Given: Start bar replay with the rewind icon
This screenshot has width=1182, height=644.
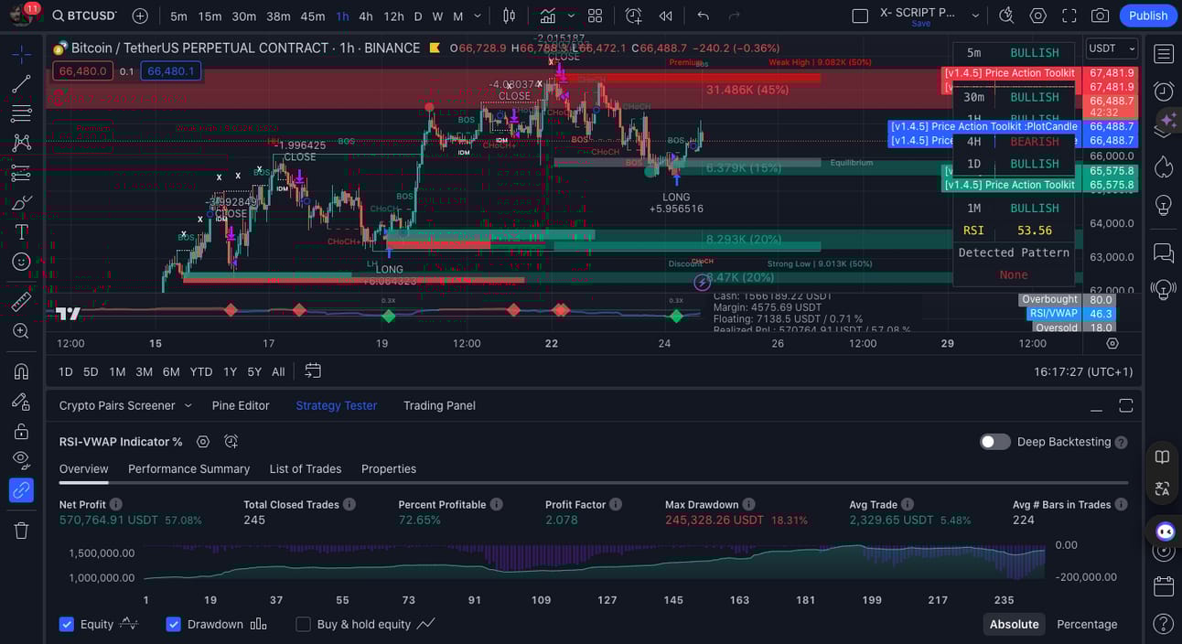Looking at the screenshot, I should tap(666, 16).
